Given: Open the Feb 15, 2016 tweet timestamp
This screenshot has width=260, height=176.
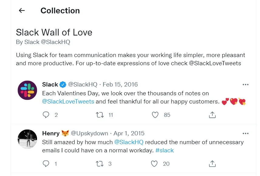Looking at the screenshot, I should 120,84.
